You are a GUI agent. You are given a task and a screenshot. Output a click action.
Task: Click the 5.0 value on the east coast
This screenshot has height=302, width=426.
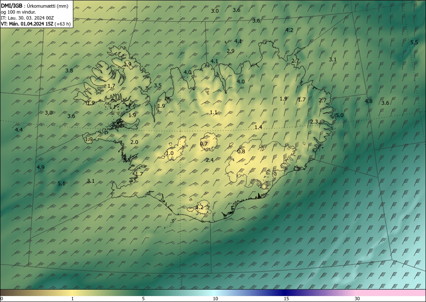(x=340, y=115)
